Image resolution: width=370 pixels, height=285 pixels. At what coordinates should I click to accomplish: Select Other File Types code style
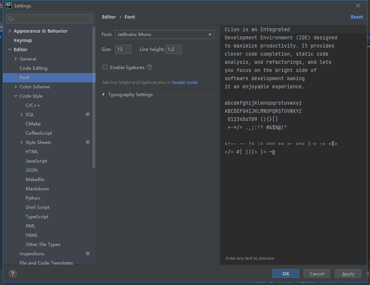tap(43, 245)
